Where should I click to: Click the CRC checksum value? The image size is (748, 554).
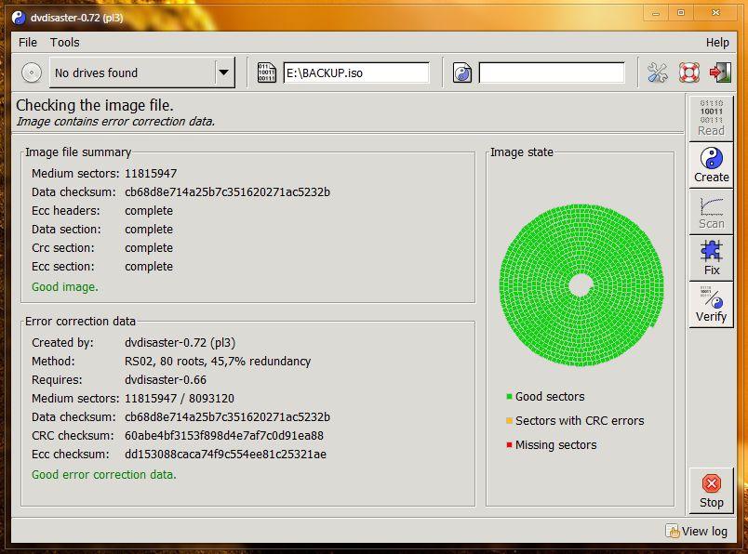(x=224, y=436)
